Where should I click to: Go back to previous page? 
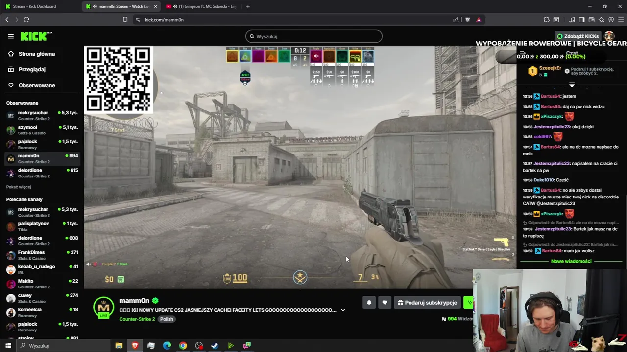(x=7, y=20)
